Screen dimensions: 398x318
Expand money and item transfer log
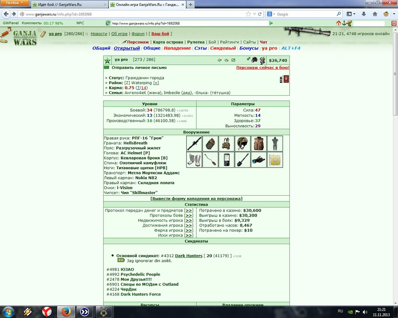(x=189, y=210)
